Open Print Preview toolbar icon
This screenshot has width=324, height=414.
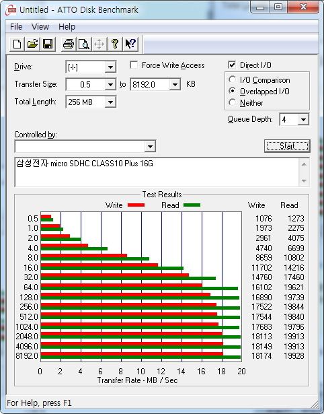[x=84, y=44]
